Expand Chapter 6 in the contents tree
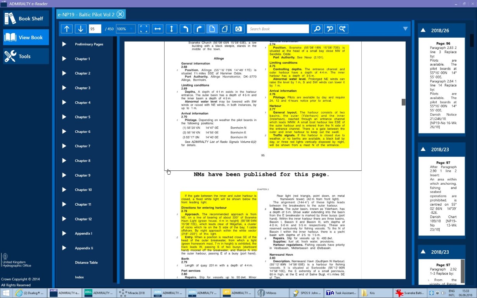The image size is (477, 298). pos(64,132)
